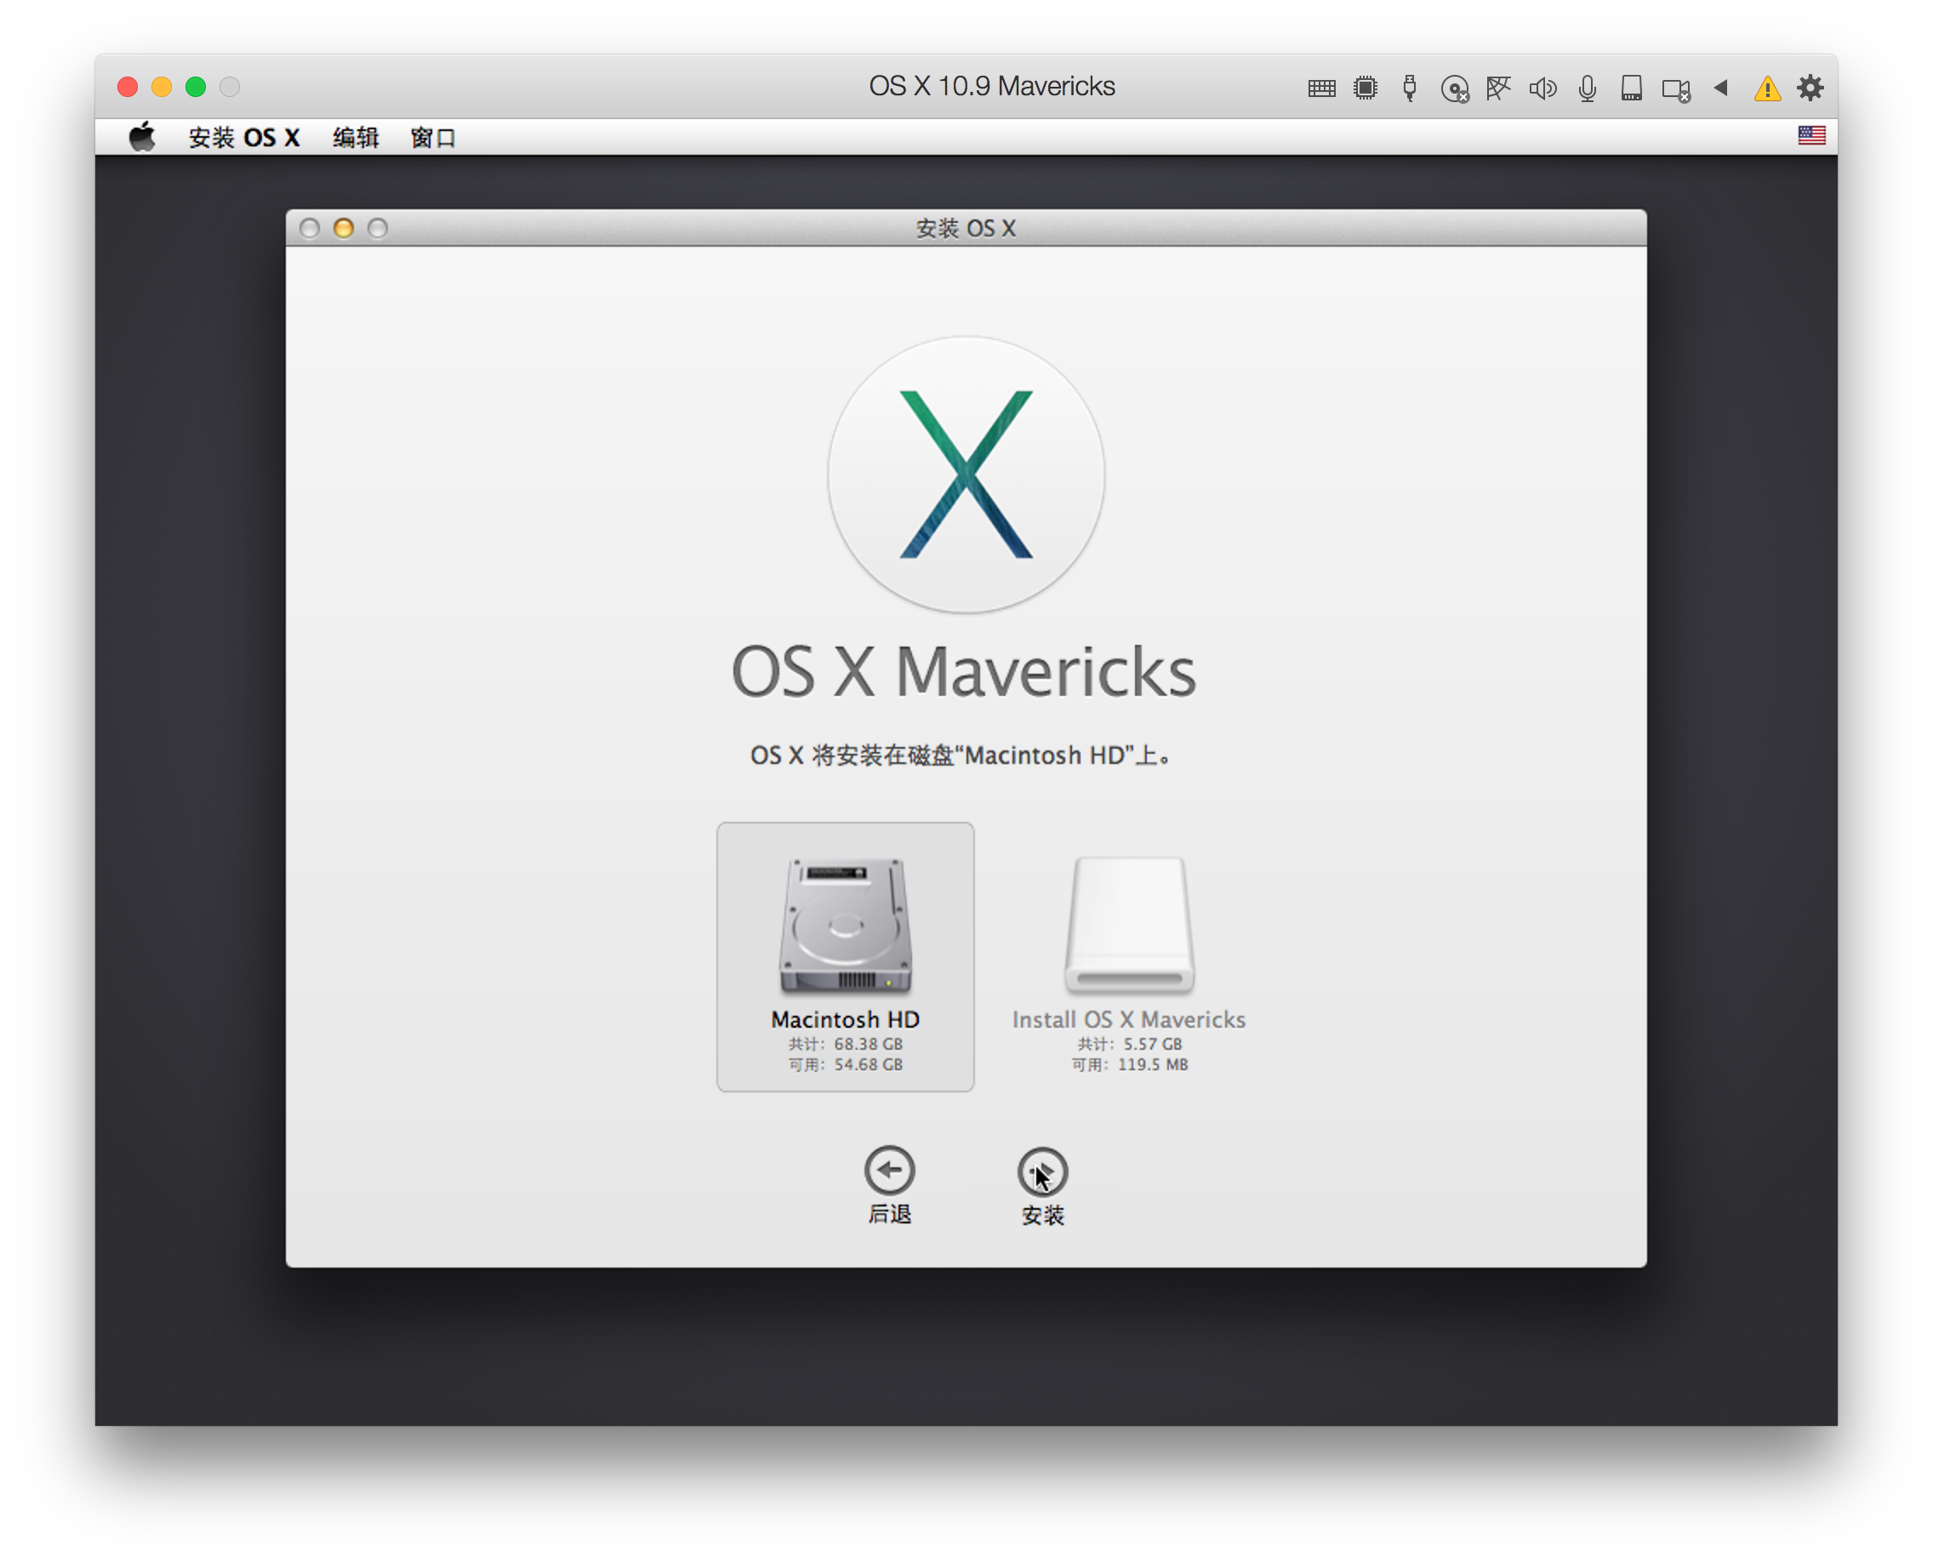Click the yellow warning triangle icon
The width and height of the screenshot is (1933, 1562).
point(1766,88)
